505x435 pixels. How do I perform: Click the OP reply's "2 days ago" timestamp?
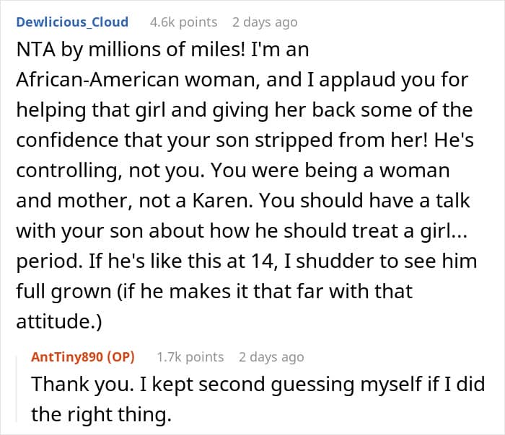pos(271,356)
